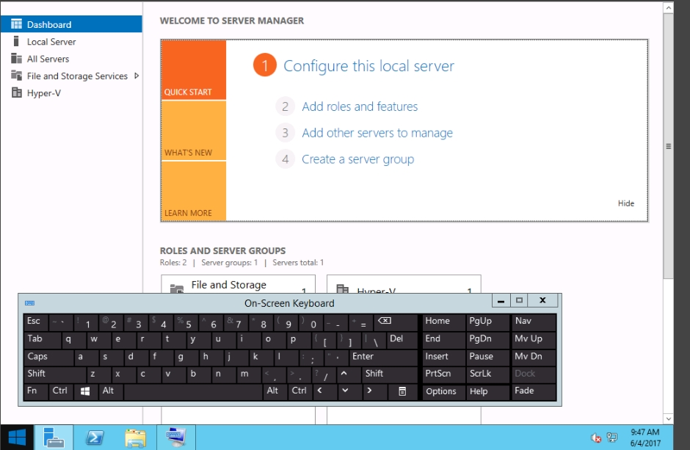Viewport: 690px width, 450px height.
Task: Toggle the left Ctrl key
Action: coord(61,391)
